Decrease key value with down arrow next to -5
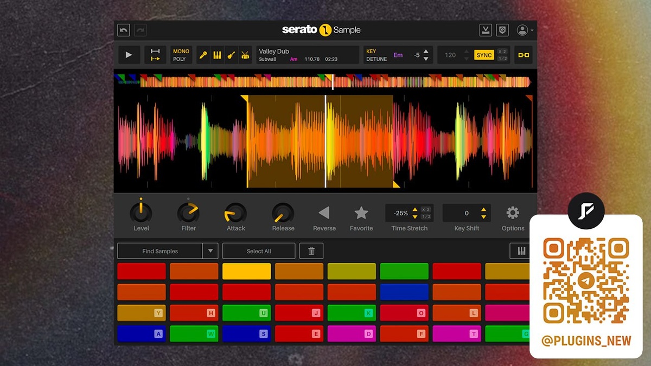 tap(426, 59)
